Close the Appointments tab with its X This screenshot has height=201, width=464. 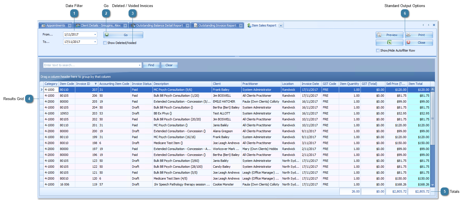[x=70, y=26]
